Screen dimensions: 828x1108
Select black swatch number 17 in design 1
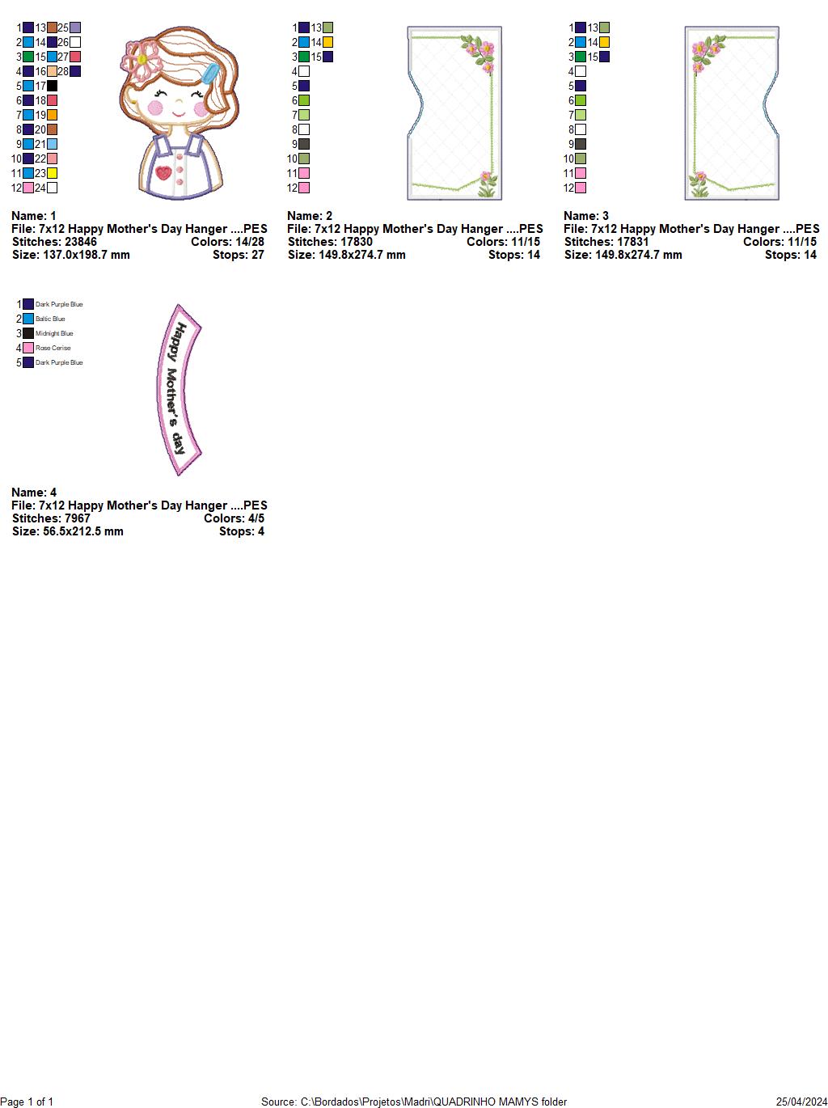click(x=52, y=86)
